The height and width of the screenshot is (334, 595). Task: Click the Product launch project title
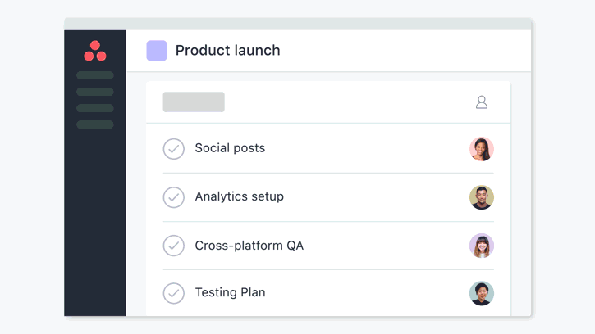(227, 51)
